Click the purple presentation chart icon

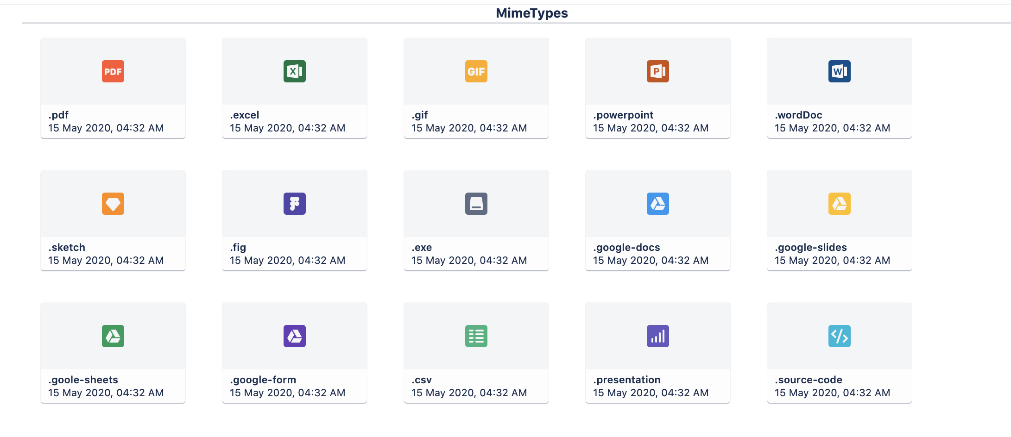click(658, 336)
